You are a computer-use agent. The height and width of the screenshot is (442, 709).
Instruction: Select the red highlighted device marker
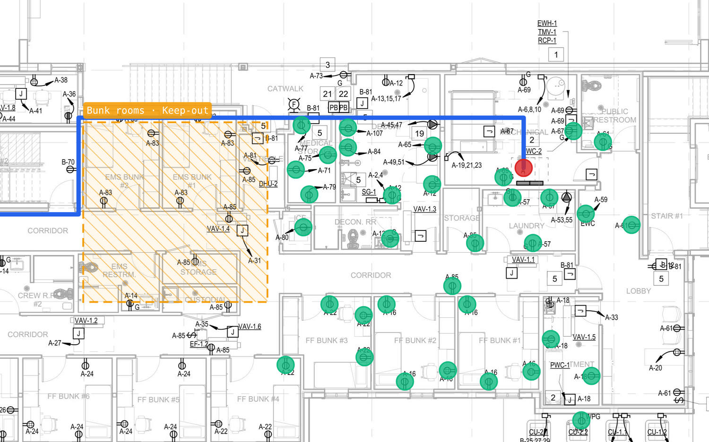[523, 167]
